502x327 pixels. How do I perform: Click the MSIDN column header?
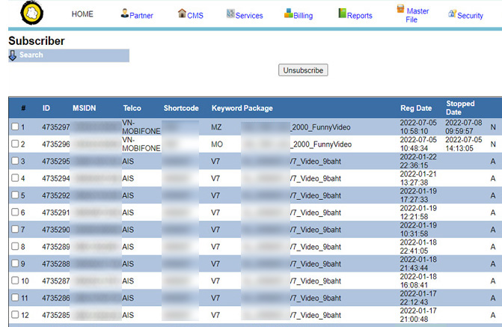(x=85, y=109)
